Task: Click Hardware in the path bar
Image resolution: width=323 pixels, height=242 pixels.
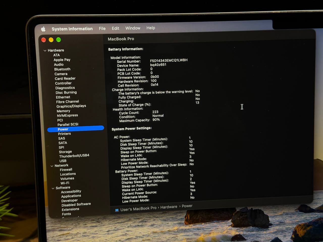Action: pos(169,207)
